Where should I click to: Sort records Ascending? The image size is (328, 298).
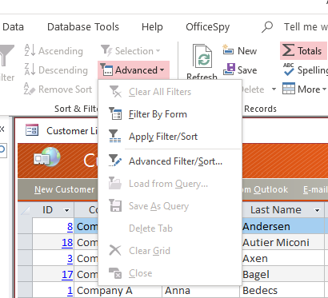pos(54,50)
